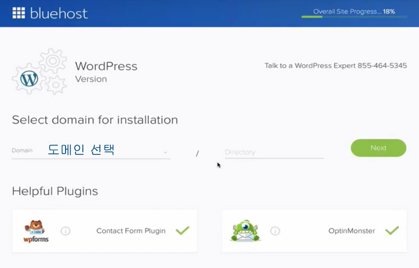Uncheck the Contact Form Plugin checkmark
419x268 pixels.
click(x=182, y=231)
